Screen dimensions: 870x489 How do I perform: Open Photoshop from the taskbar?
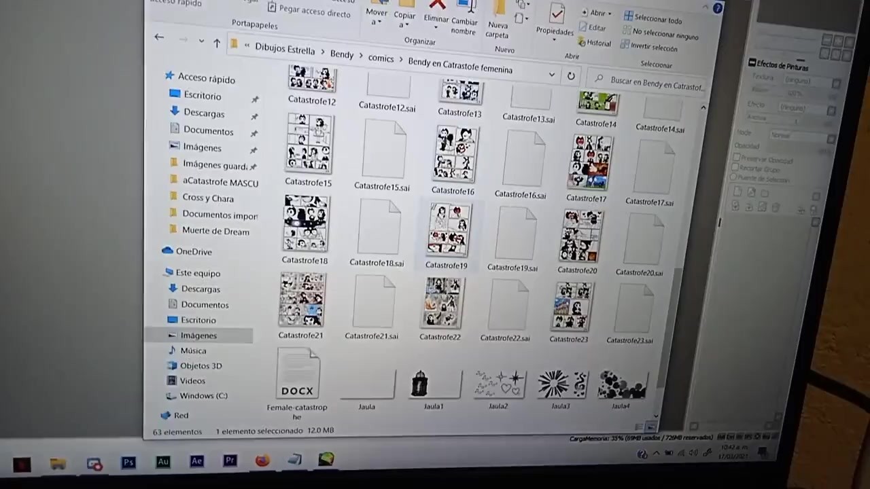pos(128,463)
